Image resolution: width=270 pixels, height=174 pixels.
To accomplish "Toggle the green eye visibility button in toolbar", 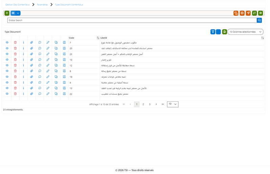I will pos(261,13).
